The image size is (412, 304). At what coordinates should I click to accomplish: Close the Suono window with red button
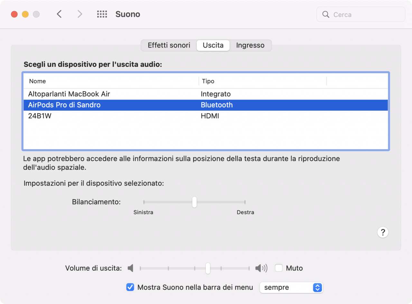[x=14, y=14]
